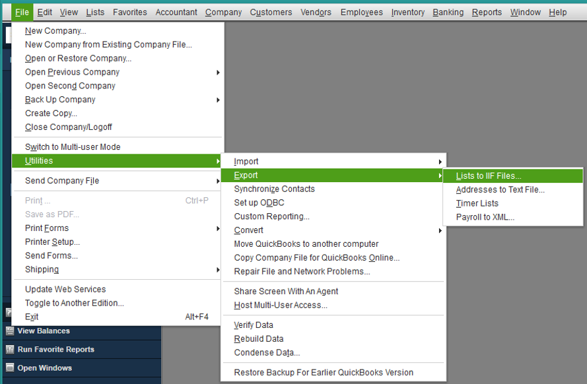
Task: Choose Share Screen With An Agent
Action: pos(333,292)
